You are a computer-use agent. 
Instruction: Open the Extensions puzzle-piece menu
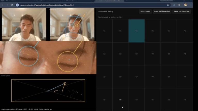(179, 5)
